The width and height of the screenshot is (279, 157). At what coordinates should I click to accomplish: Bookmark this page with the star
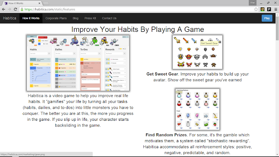point(256,9)
